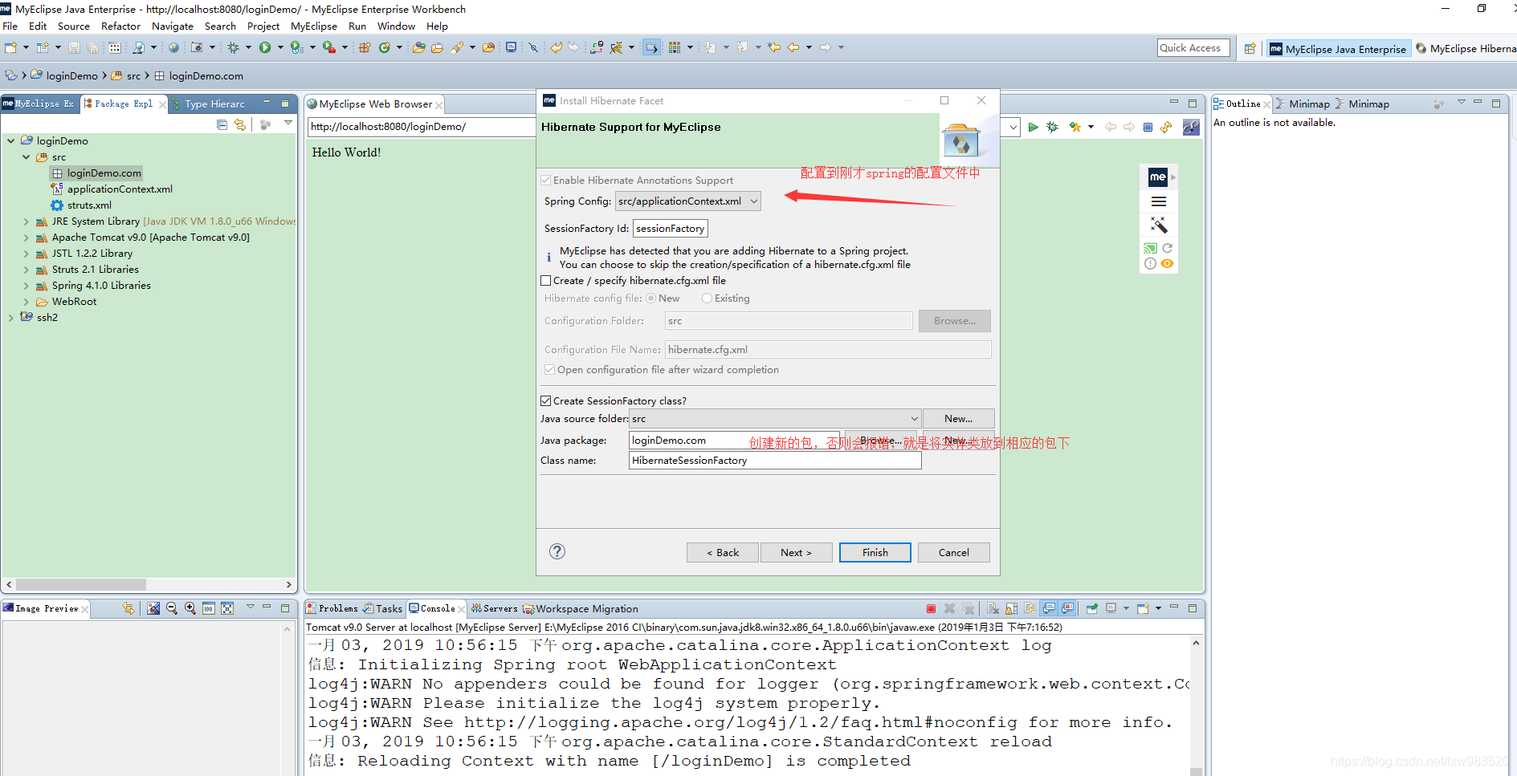Click the New... button beside Java source folder
Image resolution: width=1517 pixels, height=776 pixels.
coord(958,419)
